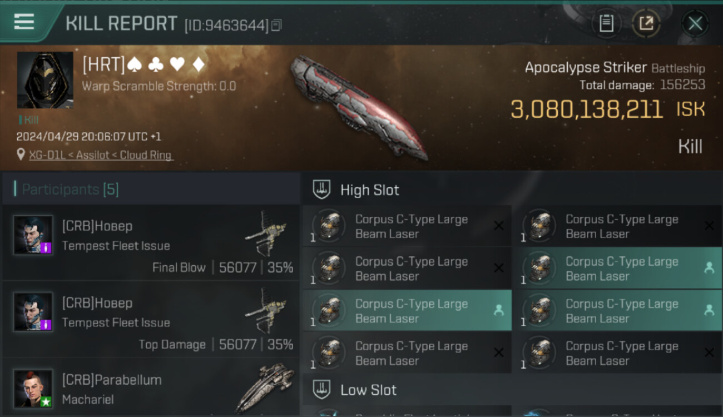This screenshot has width=723, height=417.
Task: Expand the Participants [5] header
Action: [150, 189]
